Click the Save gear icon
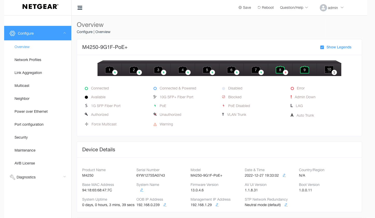 point(240,7)
